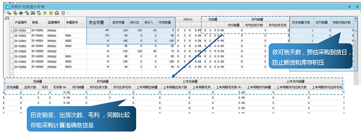Click 专属库存 cell 0003 in ZY-CS001 row
Viewport: 361px width, 135px height.
75,46
